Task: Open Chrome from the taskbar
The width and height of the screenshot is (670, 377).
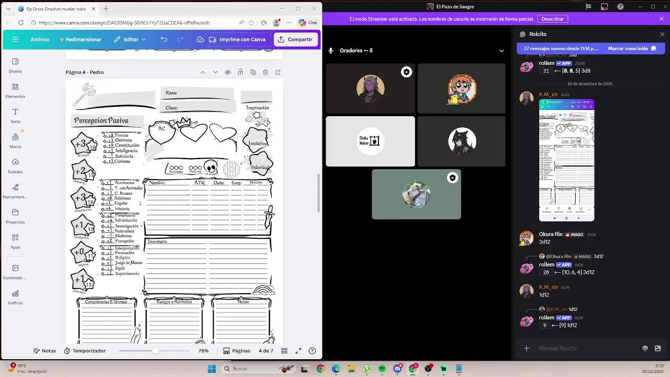Action: (x=320, y=369)
